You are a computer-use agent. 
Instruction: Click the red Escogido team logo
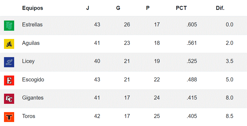(x=9, y=80)
